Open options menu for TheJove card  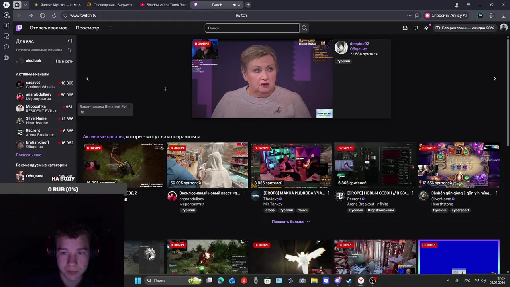329,193
